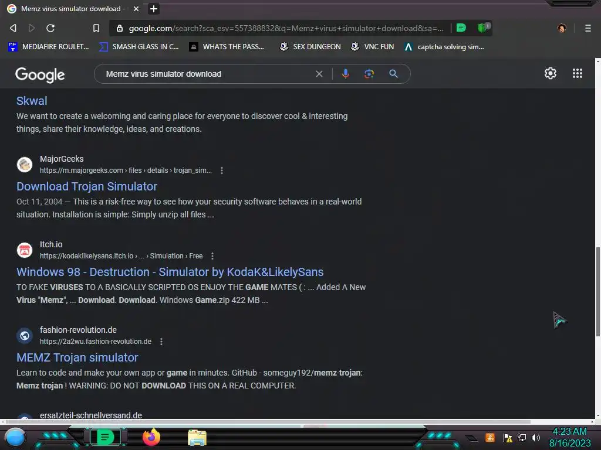Open Download Trojan Simulator link
This screenshot has width=601, height=450.
(x=87, y=186)
